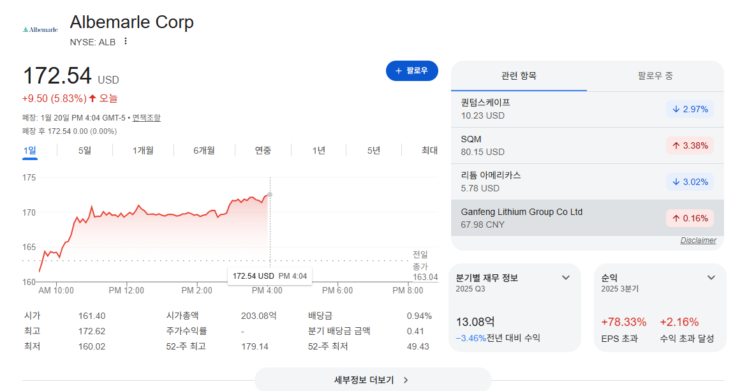Open the Ganfeng Lithium Group Co Ltd row
This screenshot has width=733, height=391.
(587, 218)
